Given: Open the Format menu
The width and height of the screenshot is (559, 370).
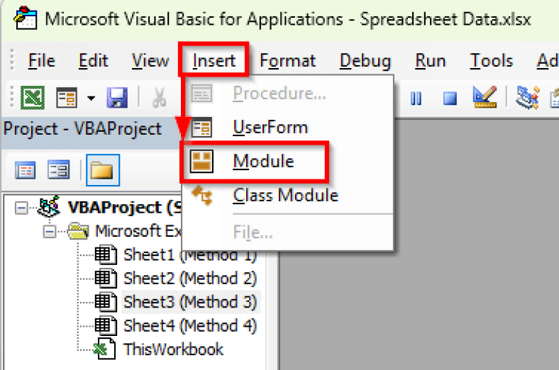Looking at the screenshot, I should [x=288, y=61].
